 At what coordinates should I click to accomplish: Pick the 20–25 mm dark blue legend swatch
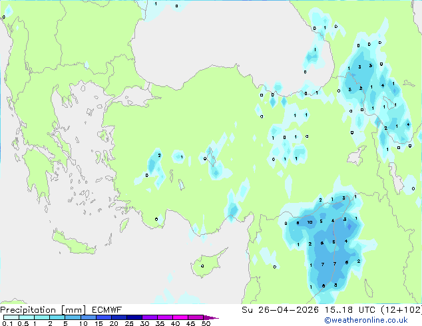(118, 317)
